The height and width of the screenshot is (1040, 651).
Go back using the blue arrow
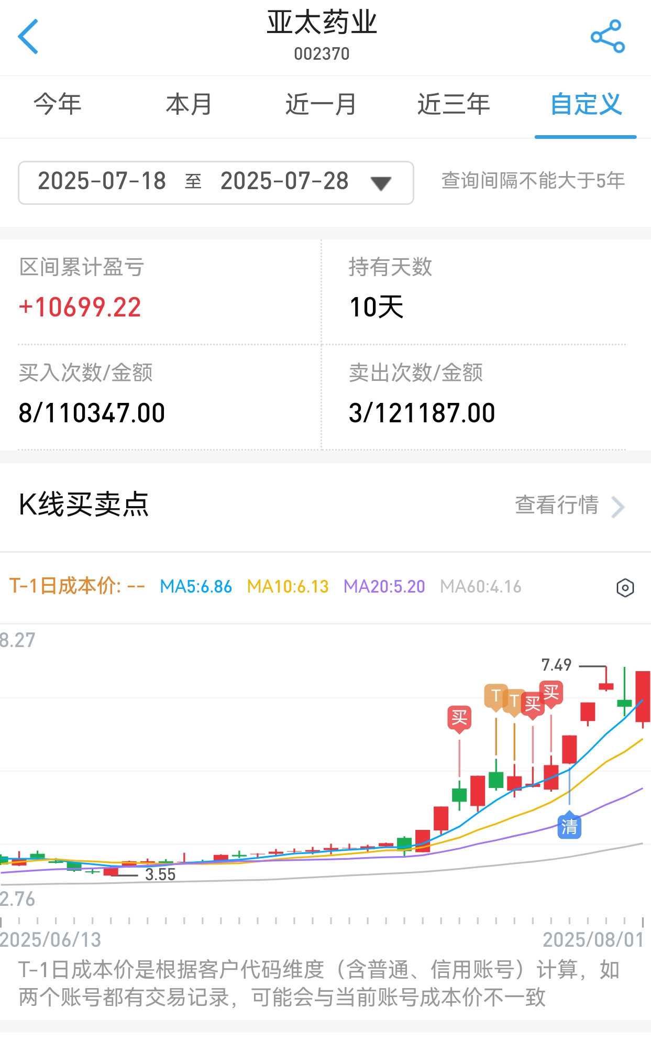(x=28, y=37)
